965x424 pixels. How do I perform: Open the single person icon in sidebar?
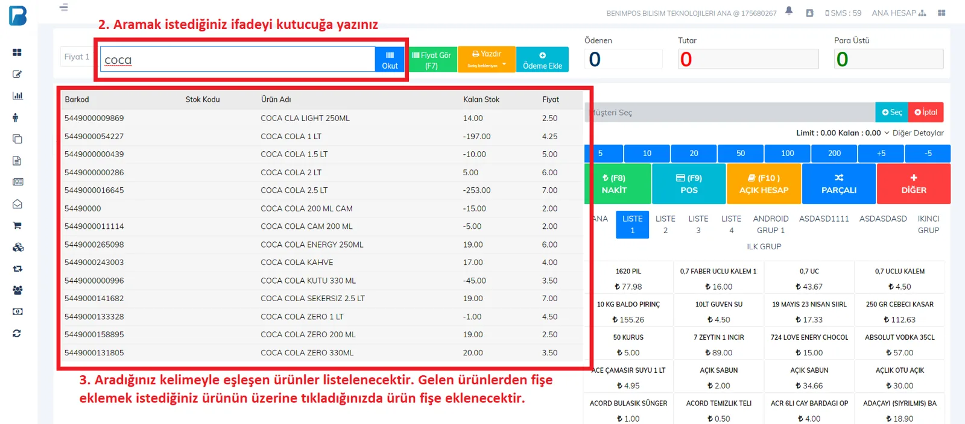point(16,117)
